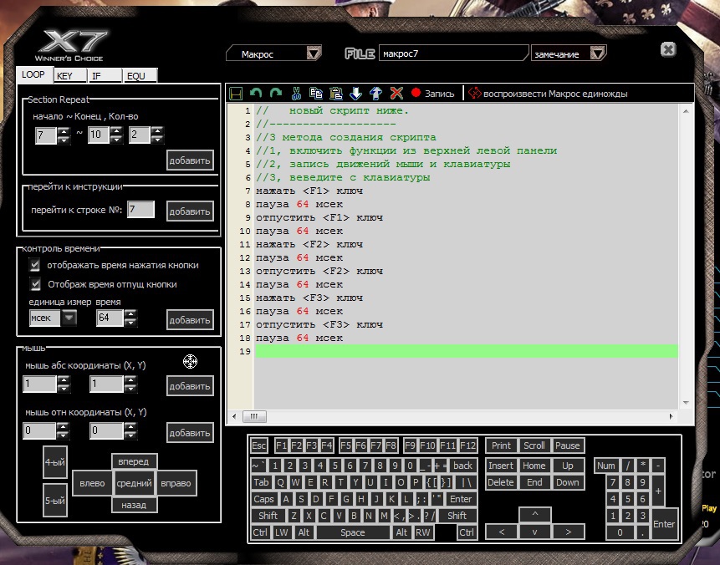This screenshot has height=565, width=720.
Task: Click добавить in Section Repeat panel
Action: tap(190, 160)
